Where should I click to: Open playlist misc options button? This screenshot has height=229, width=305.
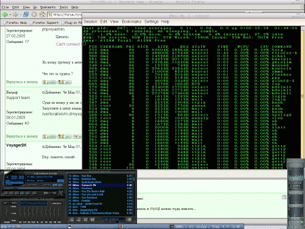pyautogui.click(x=92, y=219)
